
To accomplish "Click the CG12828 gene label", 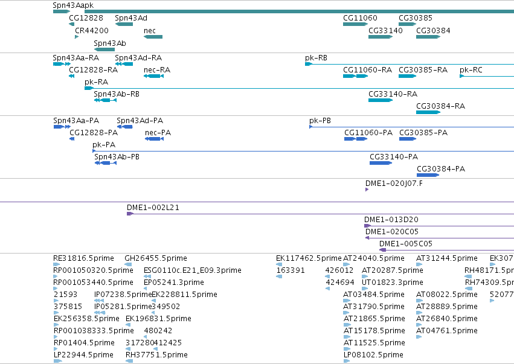I will pyautogui.click(x=86, y=18).
